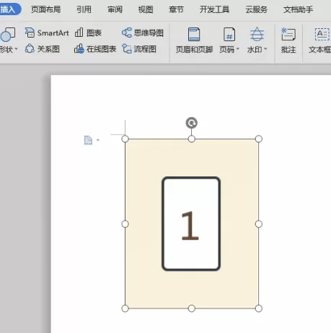The height and width of the screenshot is (333, 331).
Task: Open 在线图表 online charts
Action: coord(95,49)
